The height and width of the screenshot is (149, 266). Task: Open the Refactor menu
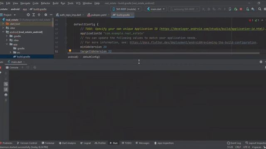[45, 3]
